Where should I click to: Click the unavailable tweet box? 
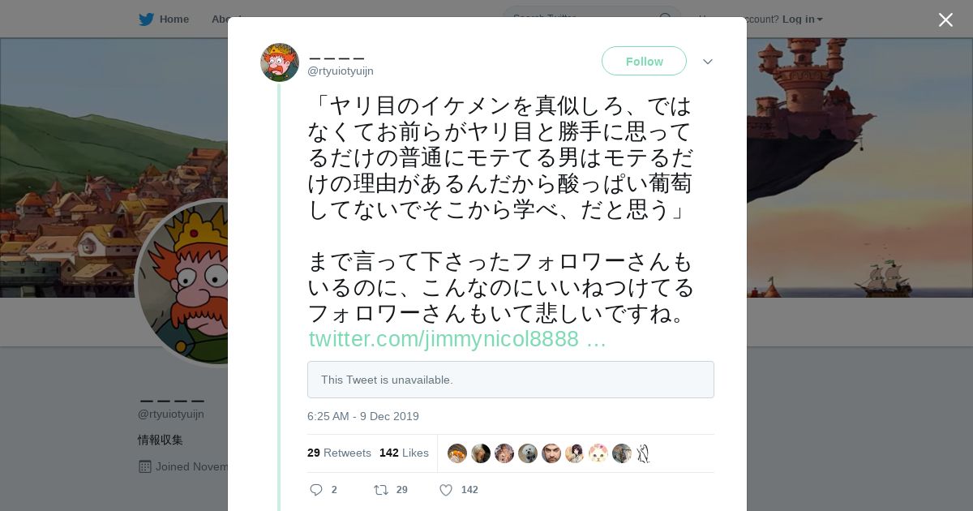click(x=511, y=380)
